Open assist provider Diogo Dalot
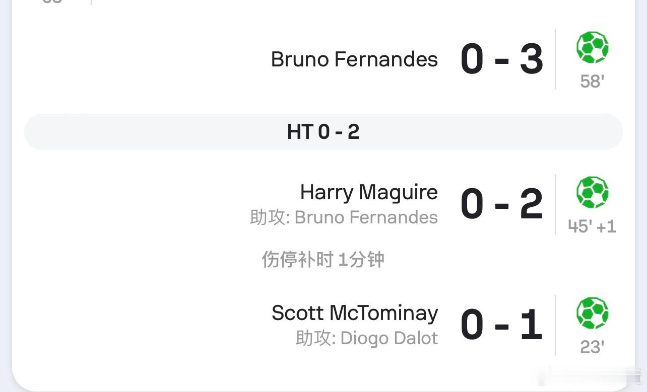This screenshot has height=392, width=647. pos(389,338)
